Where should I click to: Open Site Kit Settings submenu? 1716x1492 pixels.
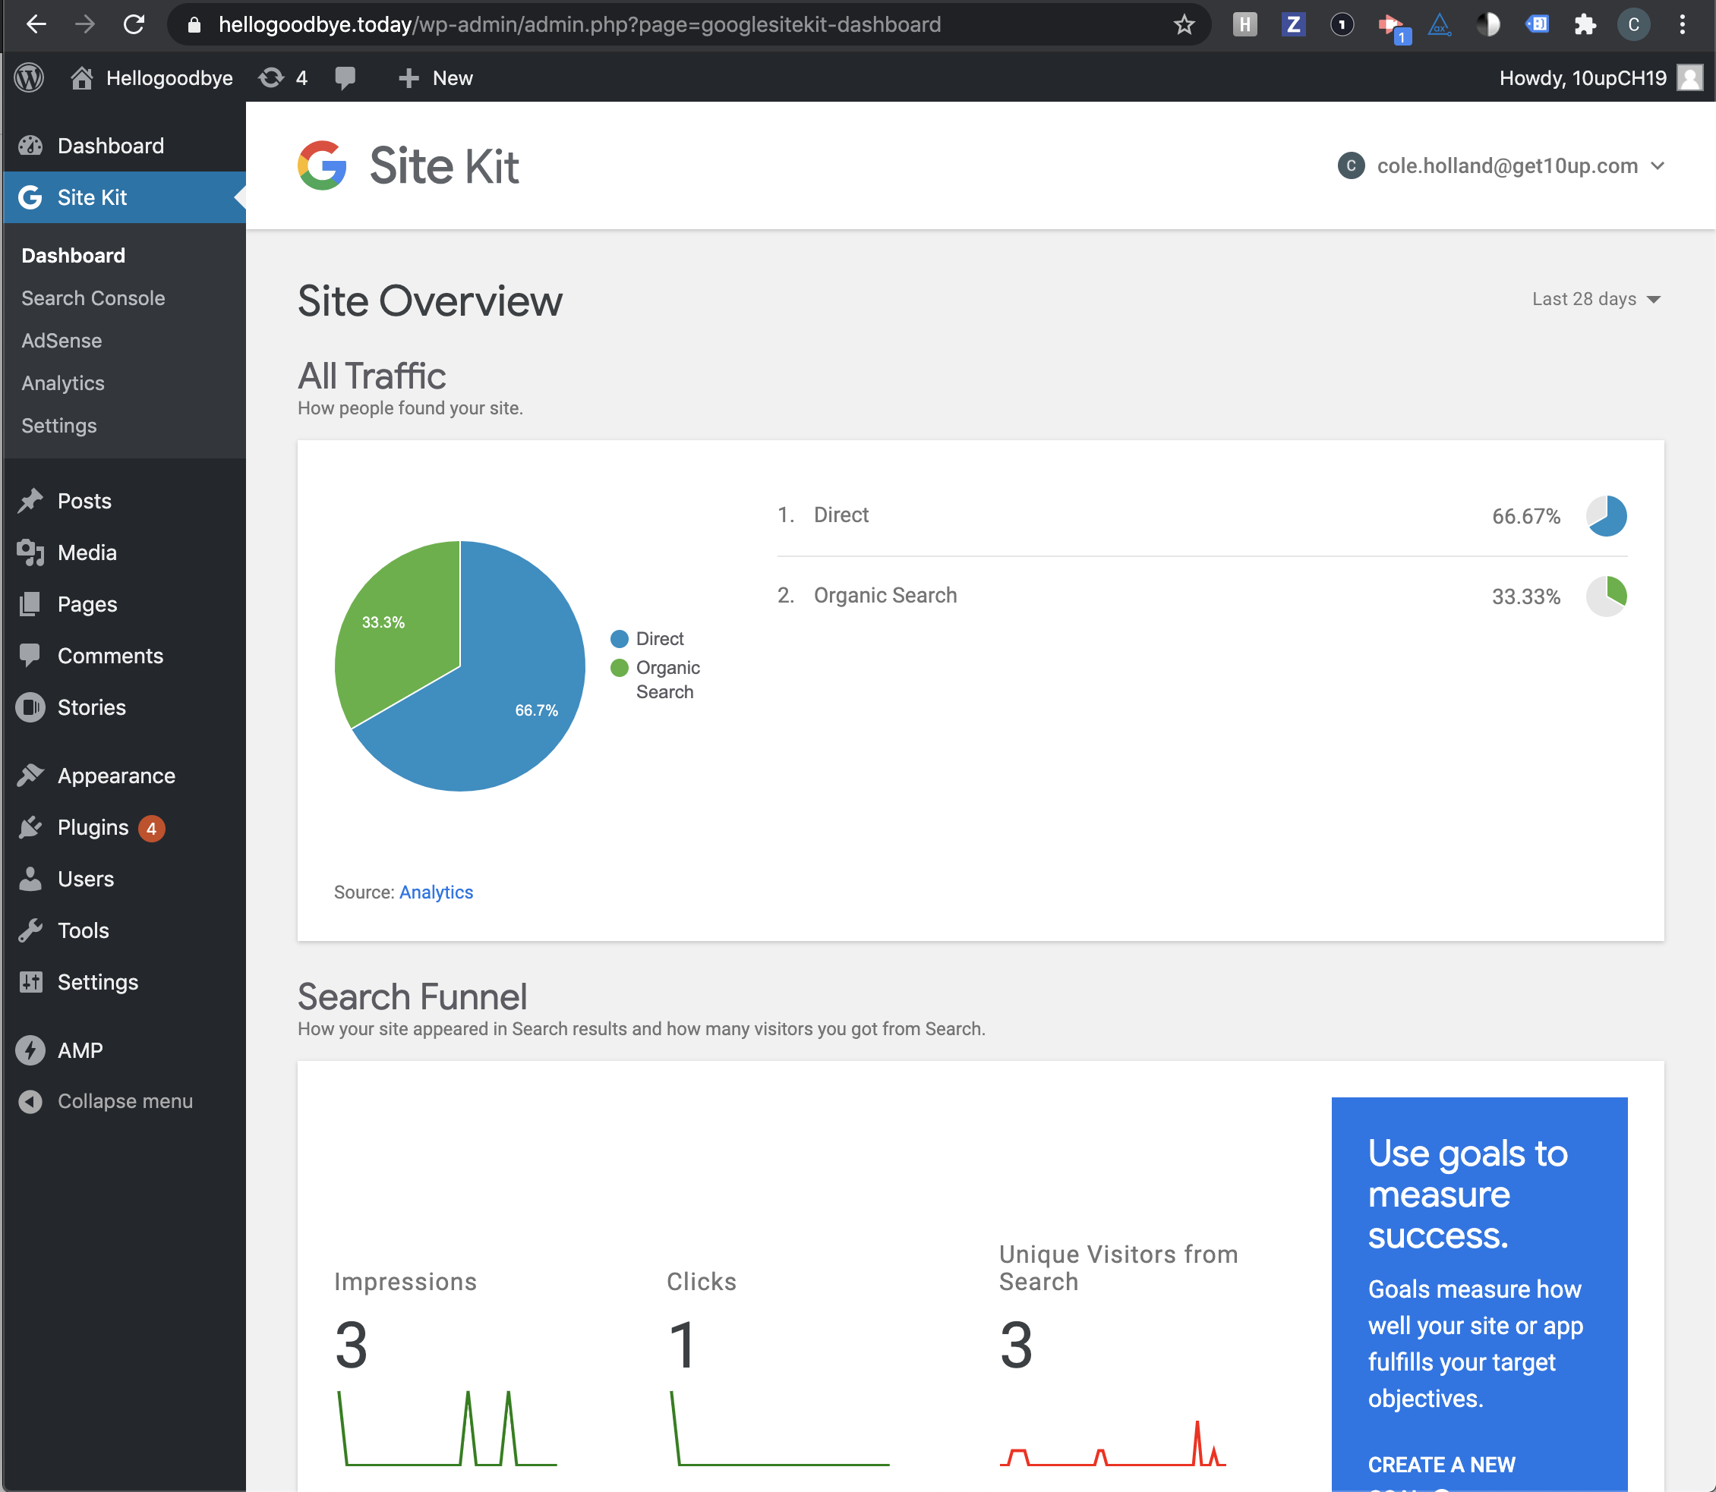click(x=59, y=426)
